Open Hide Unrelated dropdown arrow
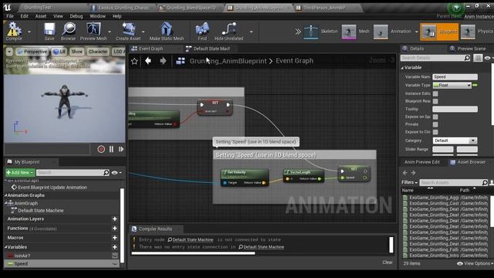Viewport: 494px width, 278px height. click(x=251, y=32)
